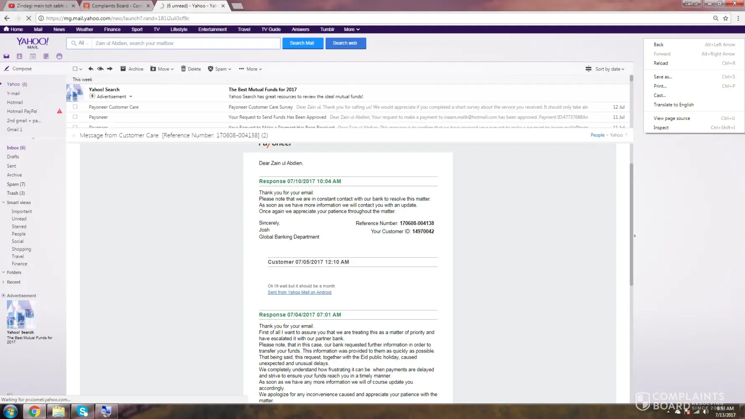Open the Notepad icon in Yahoo Mail
Viewport: 745px width, 419px height.
(46, 56)
